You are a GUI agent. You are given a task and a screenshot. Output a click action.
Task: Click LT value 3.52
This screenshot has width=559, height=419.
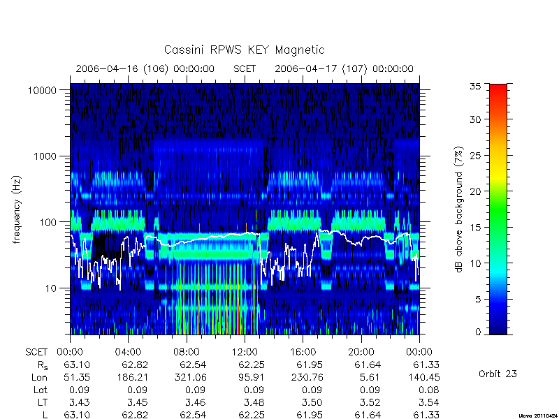click(x=371, y=403)
